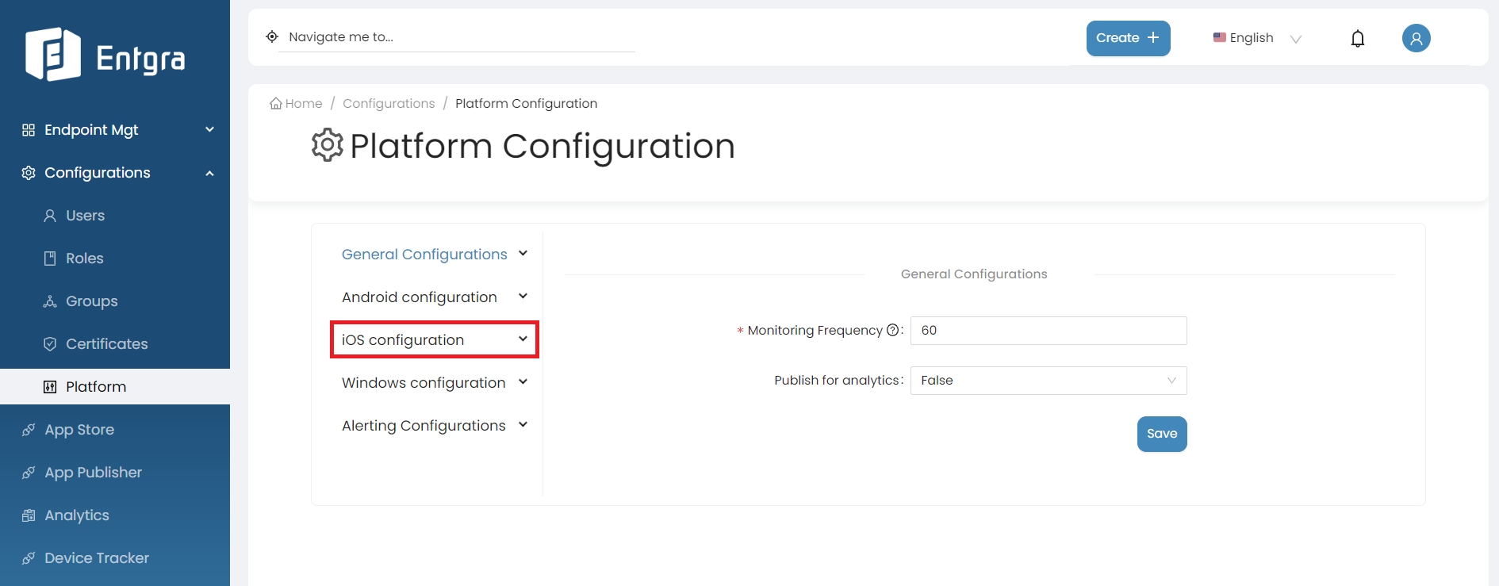Click the Home breadcrumb house icon

point(276,104)
